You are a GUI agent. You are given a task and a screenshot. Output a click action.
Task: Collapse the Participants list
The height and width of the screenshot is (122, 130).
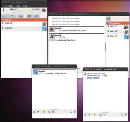[x=108, y=23]
